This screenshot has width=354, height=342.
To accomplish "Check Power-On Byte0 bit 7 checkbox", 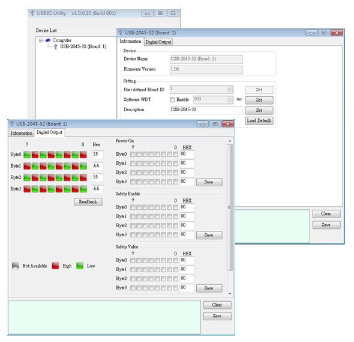I will (x=133, y=154).
